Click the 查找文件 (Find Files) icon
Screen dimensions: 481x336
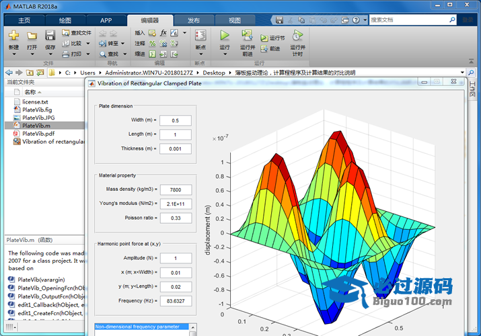coord(76,32)
